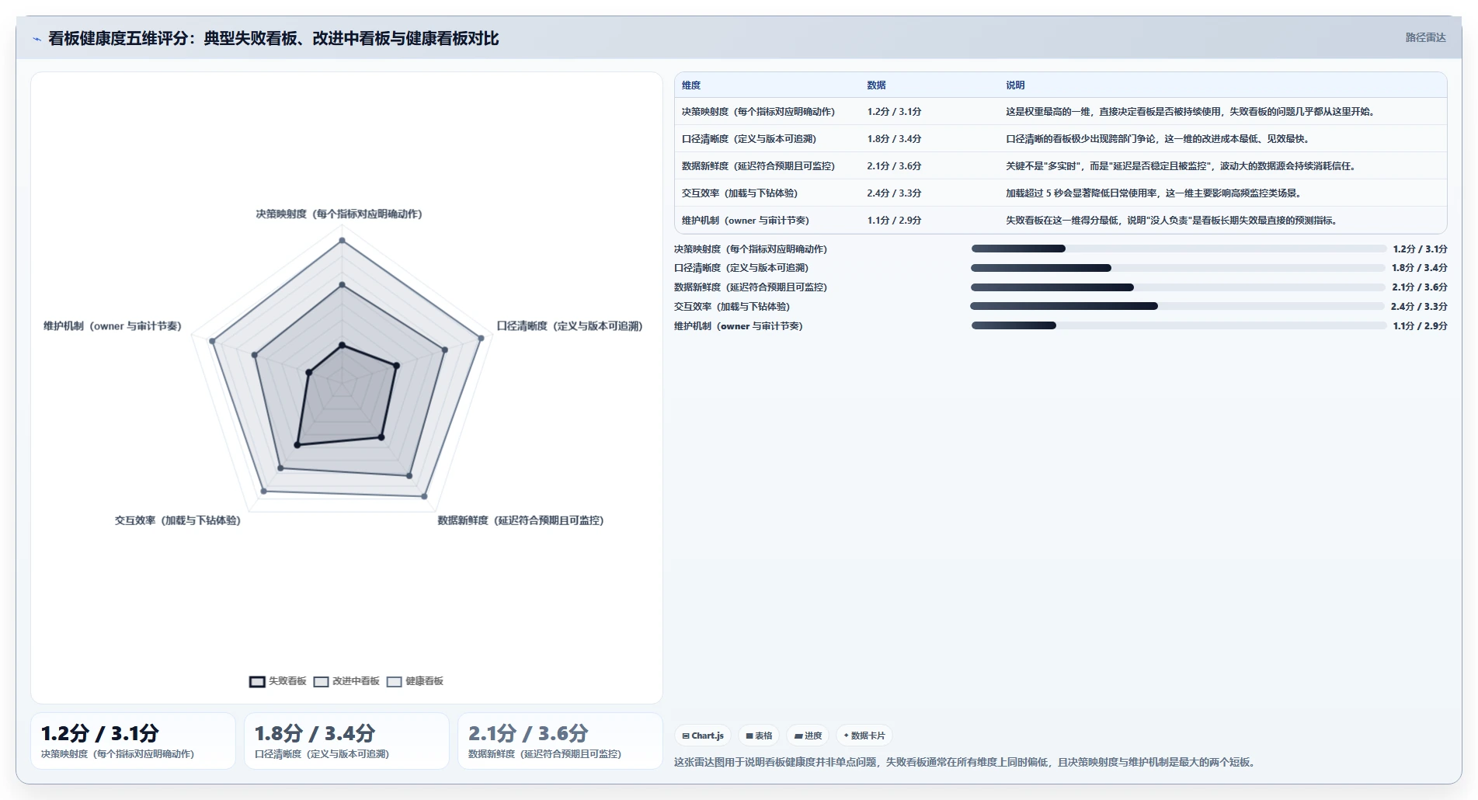
Task: Click the dark 失败看板 point on 交互效率 axis
Action: point(297,445)
